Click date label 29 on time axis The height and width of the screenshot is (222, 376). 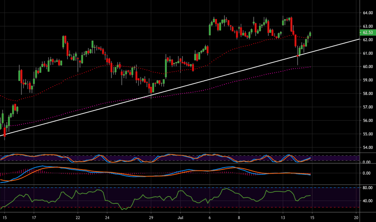[151, 218]
